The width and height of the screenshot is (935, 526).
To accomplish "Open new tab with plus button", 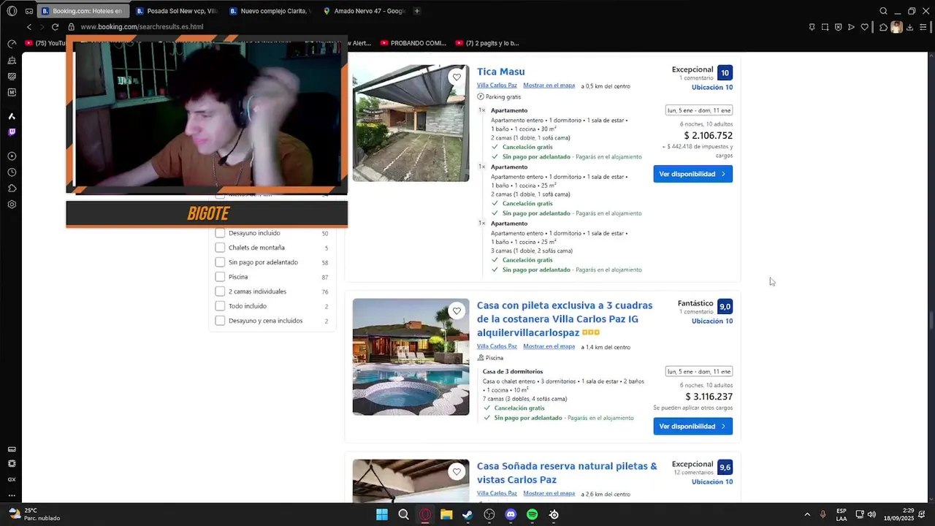I will (x=417, y=11).
